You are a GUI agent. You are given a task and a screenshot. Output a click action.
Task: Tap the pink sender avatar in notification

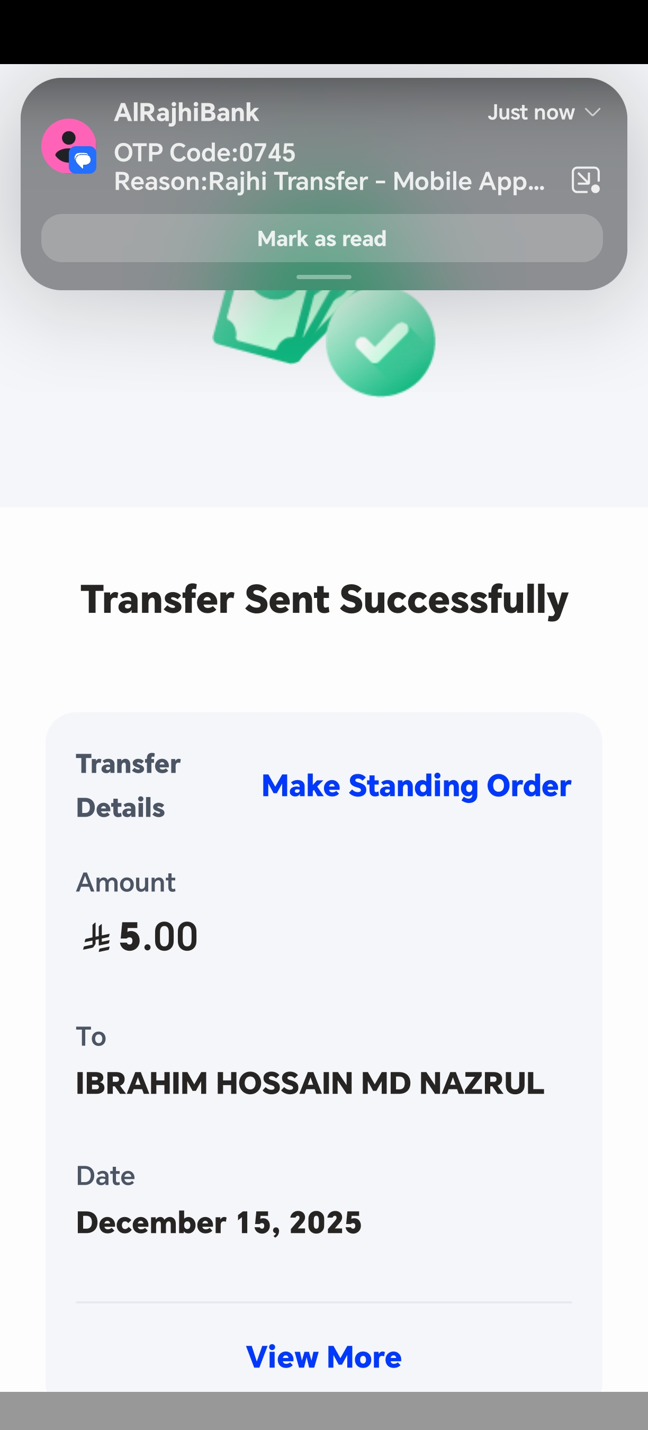(66, 143)
